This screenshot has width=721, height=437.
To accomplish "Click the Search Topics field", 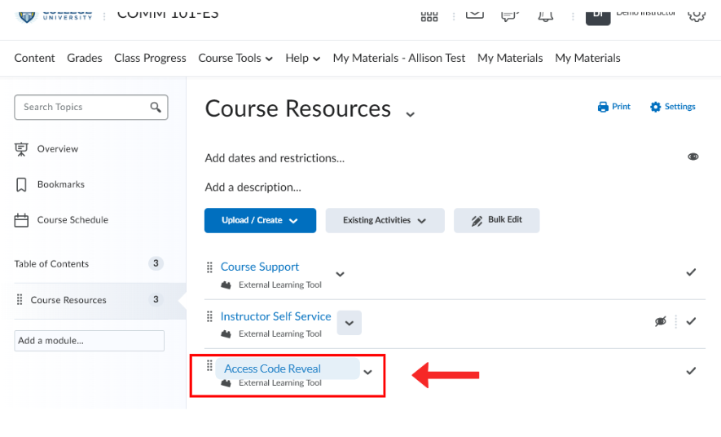I will point(91,107).
